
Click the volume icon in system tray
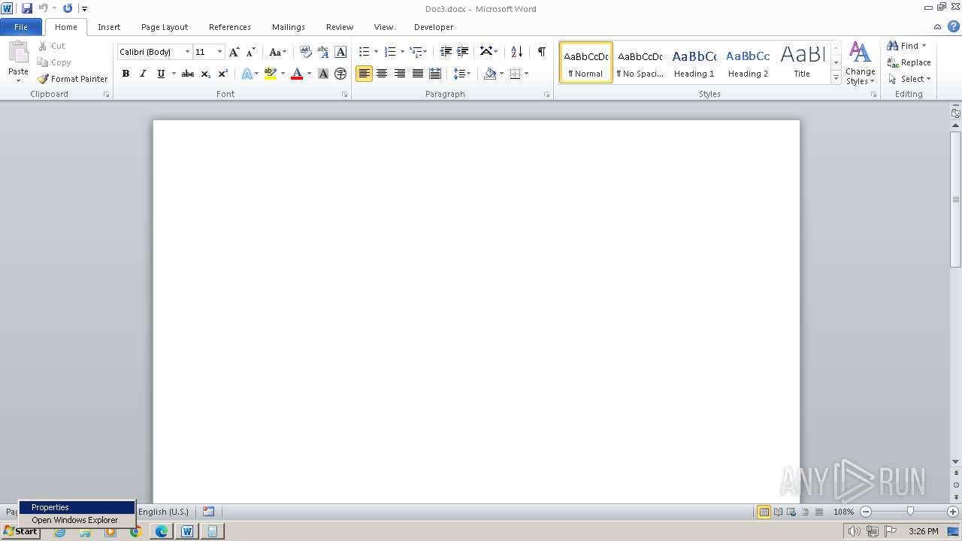[x=854, y=532]
